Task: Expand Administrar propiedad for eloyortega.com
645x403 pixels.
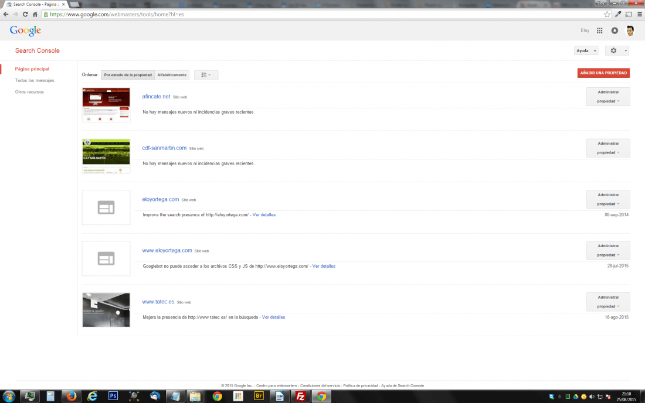Action: (608, 199)
